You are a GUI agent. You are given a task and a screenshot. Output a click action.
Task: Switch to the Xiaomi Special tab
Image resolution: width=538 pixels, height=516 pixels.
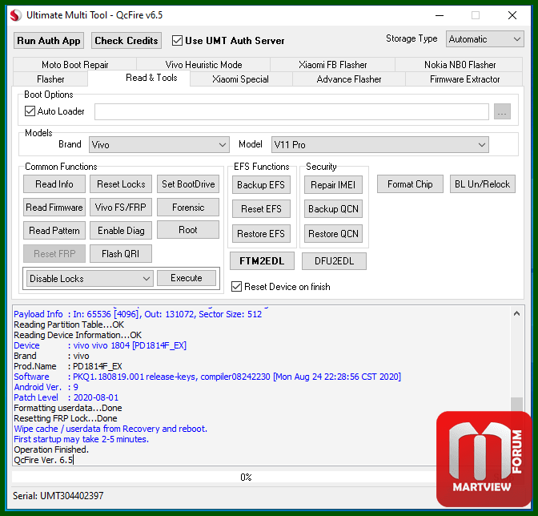point(240,79)
